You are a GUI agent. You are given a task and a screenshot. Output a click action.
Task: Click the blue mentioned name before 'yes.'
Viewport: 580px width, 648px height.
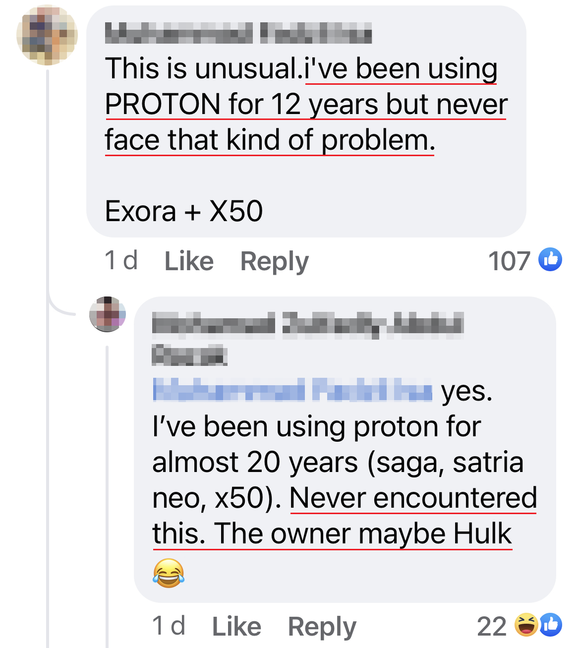pyautogui.click(x=292, y=390)
